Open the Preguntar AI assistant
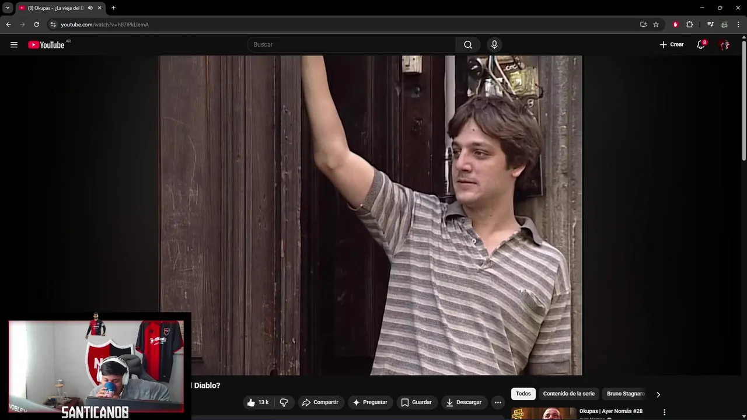Image resolution: width=747 pixels, height=420 pixels. coord(369,402)
